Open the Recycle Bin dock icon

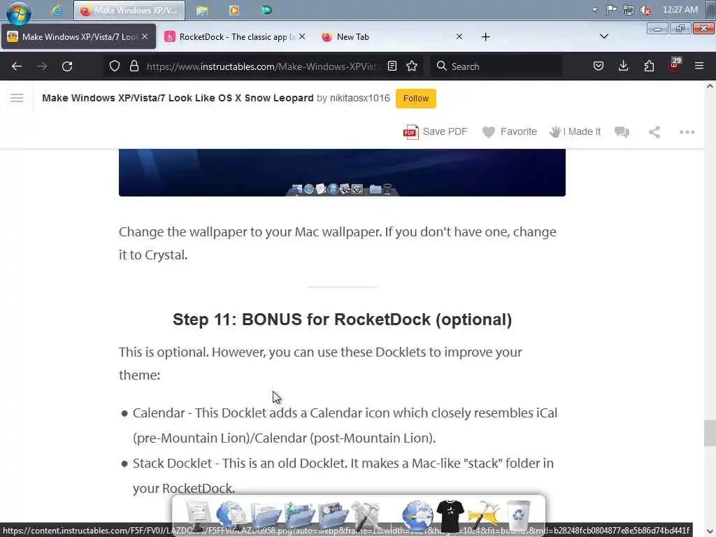pos(519,516)
